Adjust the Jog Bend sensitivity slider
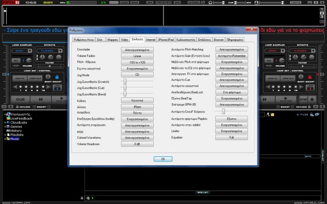This screenshot has height=204, width=327. (125, 94)
